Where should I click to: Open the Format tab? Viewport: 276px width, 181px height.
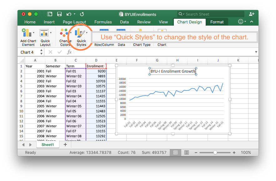[217, 22]
